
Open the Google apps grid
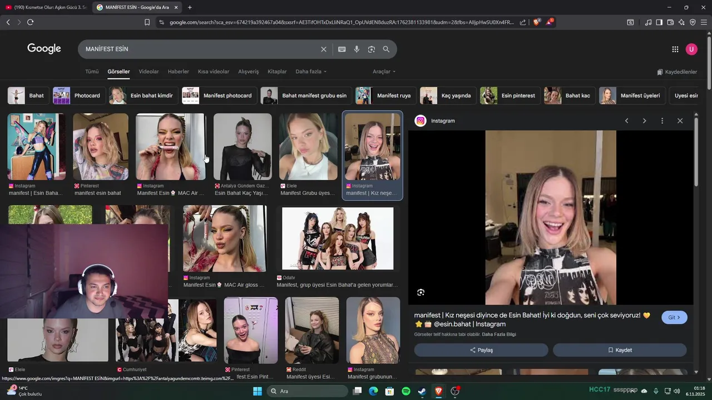[675, 49]
